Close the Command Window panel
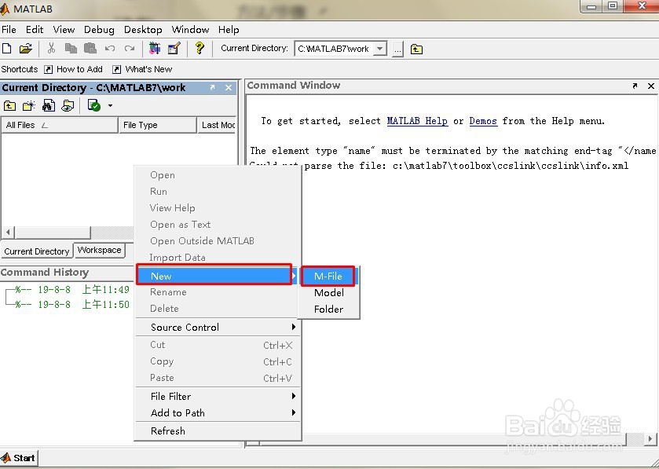 [x=651, y=86]
